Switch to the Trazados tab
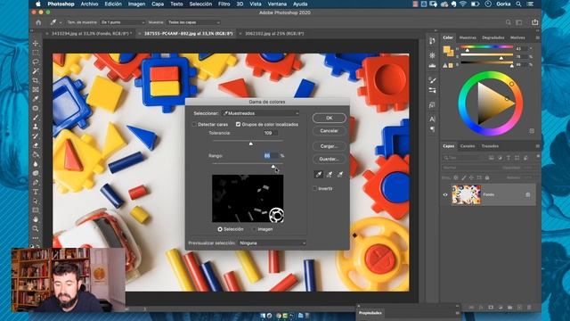 tap(490, 146)
